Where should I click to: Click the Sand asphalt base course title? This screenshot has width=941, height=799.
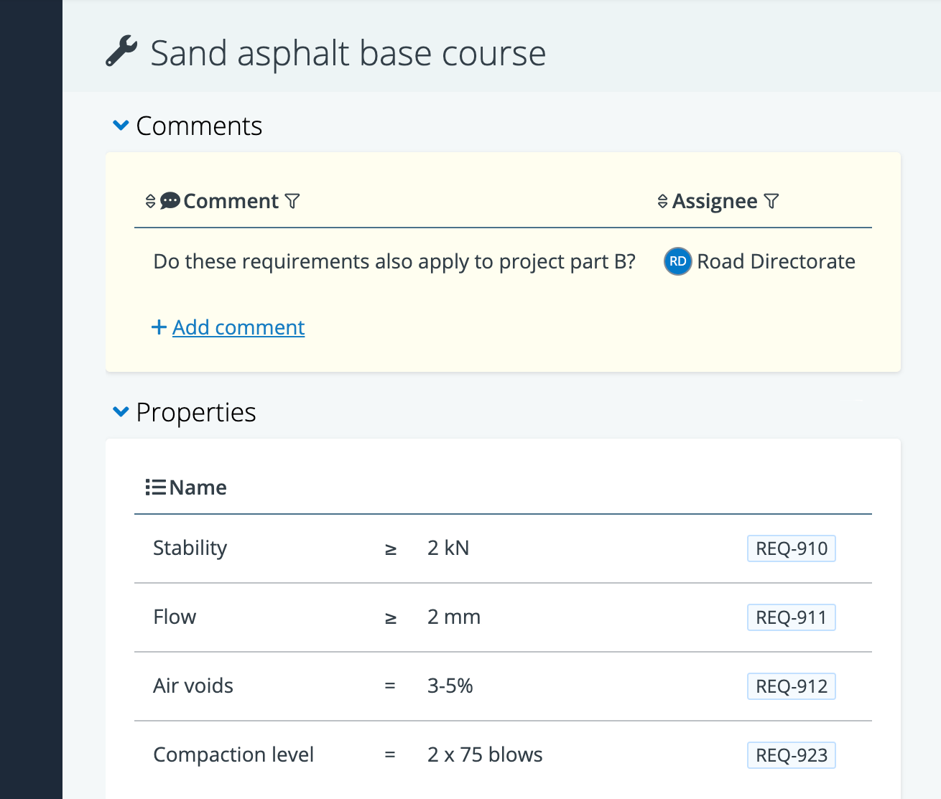348,53
